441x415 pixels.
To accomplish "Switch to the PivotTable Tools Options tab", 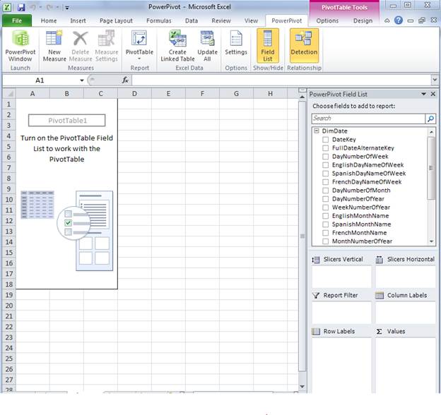I will tap(327, 20).
